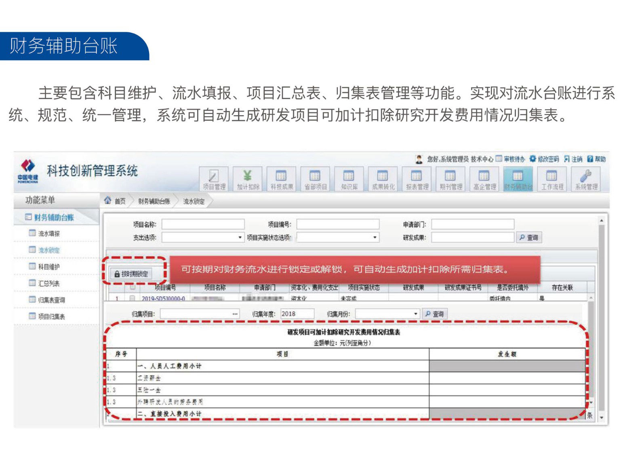Click into the 项目名称 input field

pos(203,224)
